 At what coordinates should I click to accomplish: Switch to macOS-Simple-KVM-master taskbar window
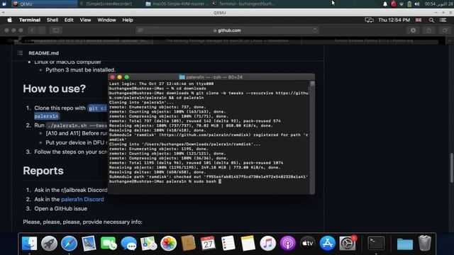[177, 4]
